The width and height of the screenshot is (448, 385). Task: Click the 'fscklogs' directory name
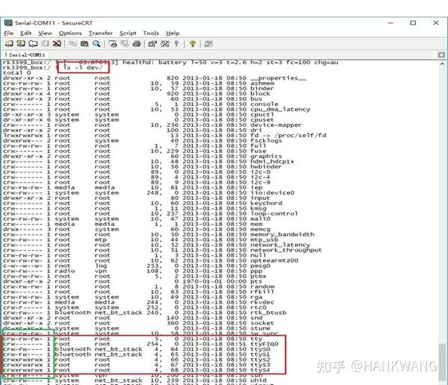click(266, 140)
